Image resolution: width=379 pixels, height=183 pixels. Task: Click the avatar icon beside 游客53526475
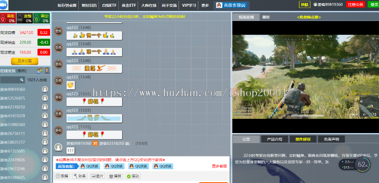point(45,98)
